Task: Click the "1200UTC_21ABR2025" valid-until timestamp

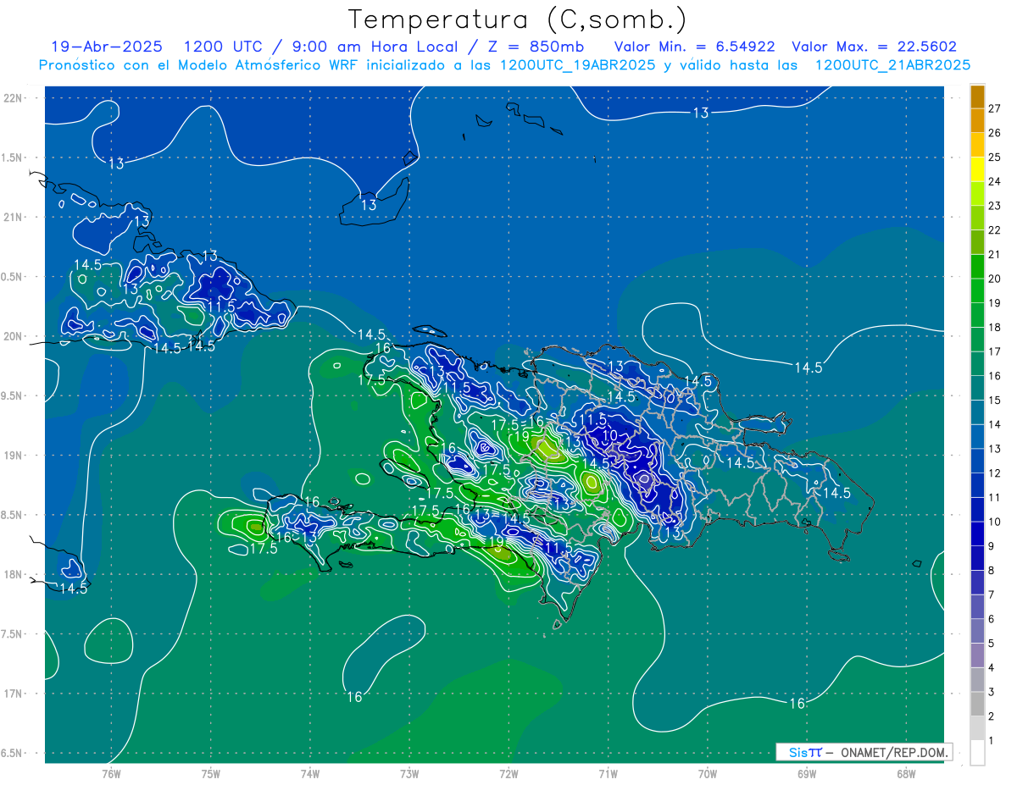Action: coord(892,65)
